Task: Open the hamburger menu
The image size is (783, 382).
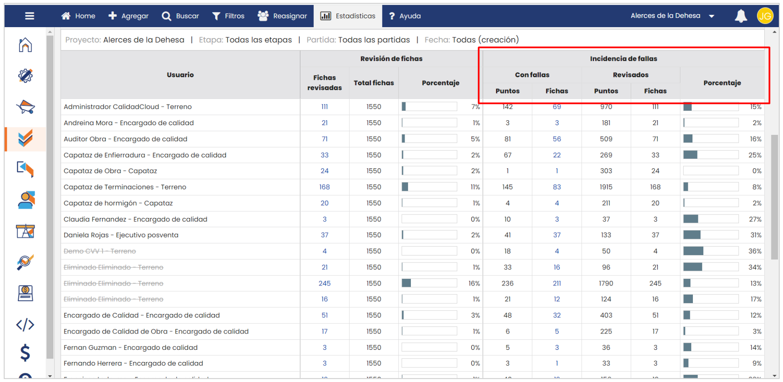Action: 30,16
